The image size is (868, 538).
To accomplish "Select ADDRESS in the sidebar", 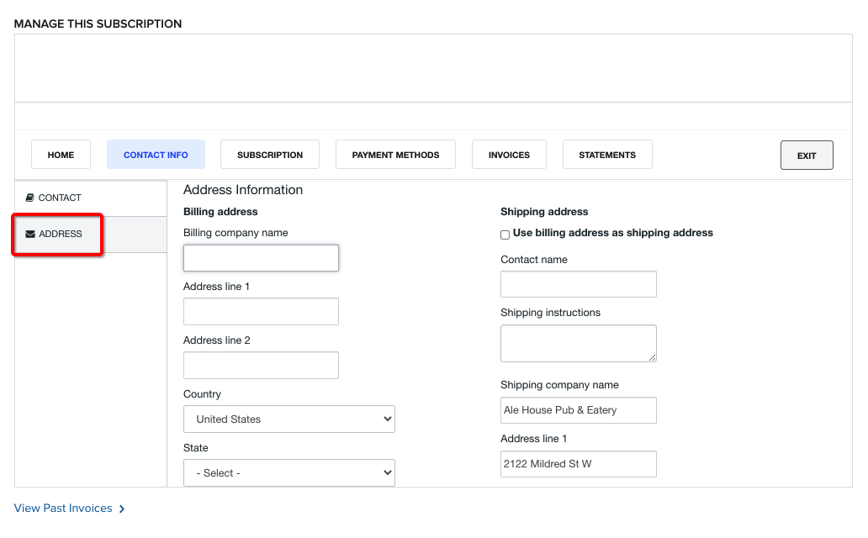I will (91, 235).
